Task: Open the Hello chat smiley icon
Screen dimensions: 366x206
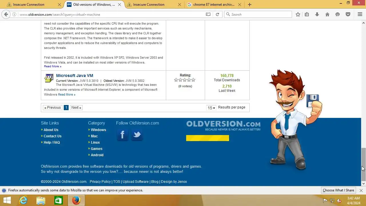Action: (x=338, y=14)
